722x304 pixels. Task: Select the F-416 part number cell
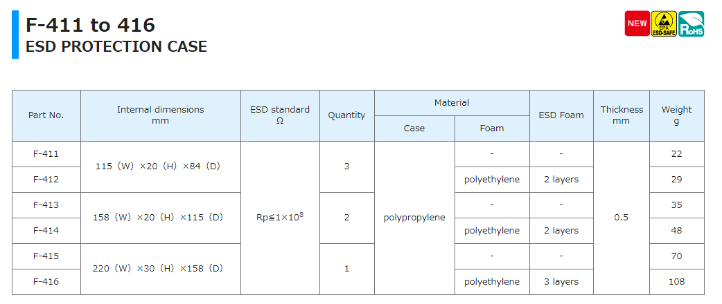(x=46, y=282)
